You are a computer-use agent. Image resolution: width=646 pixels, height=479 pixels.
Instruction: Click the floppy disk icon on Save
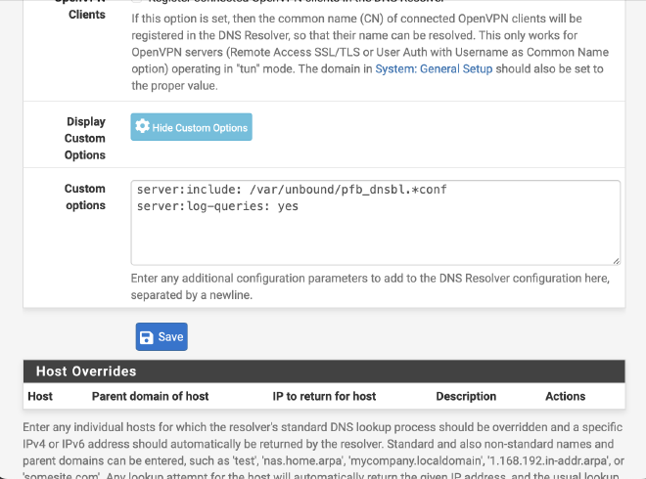pos(146,337)
